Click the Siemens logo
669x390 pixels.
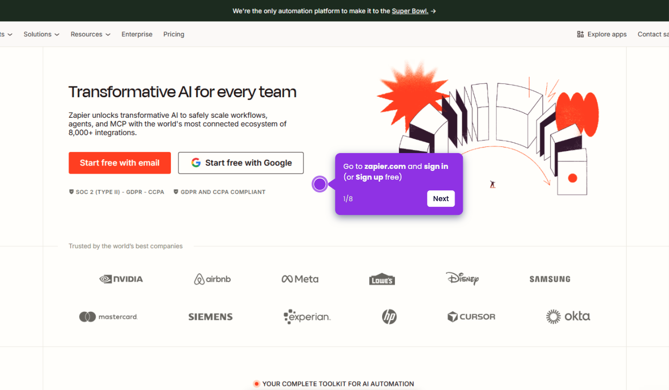click(x=210, y=317)
